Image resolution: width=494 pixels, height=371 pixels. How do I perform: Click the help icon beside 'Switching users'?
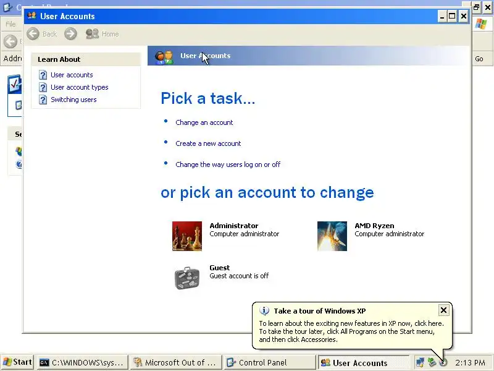coord(43,100)
